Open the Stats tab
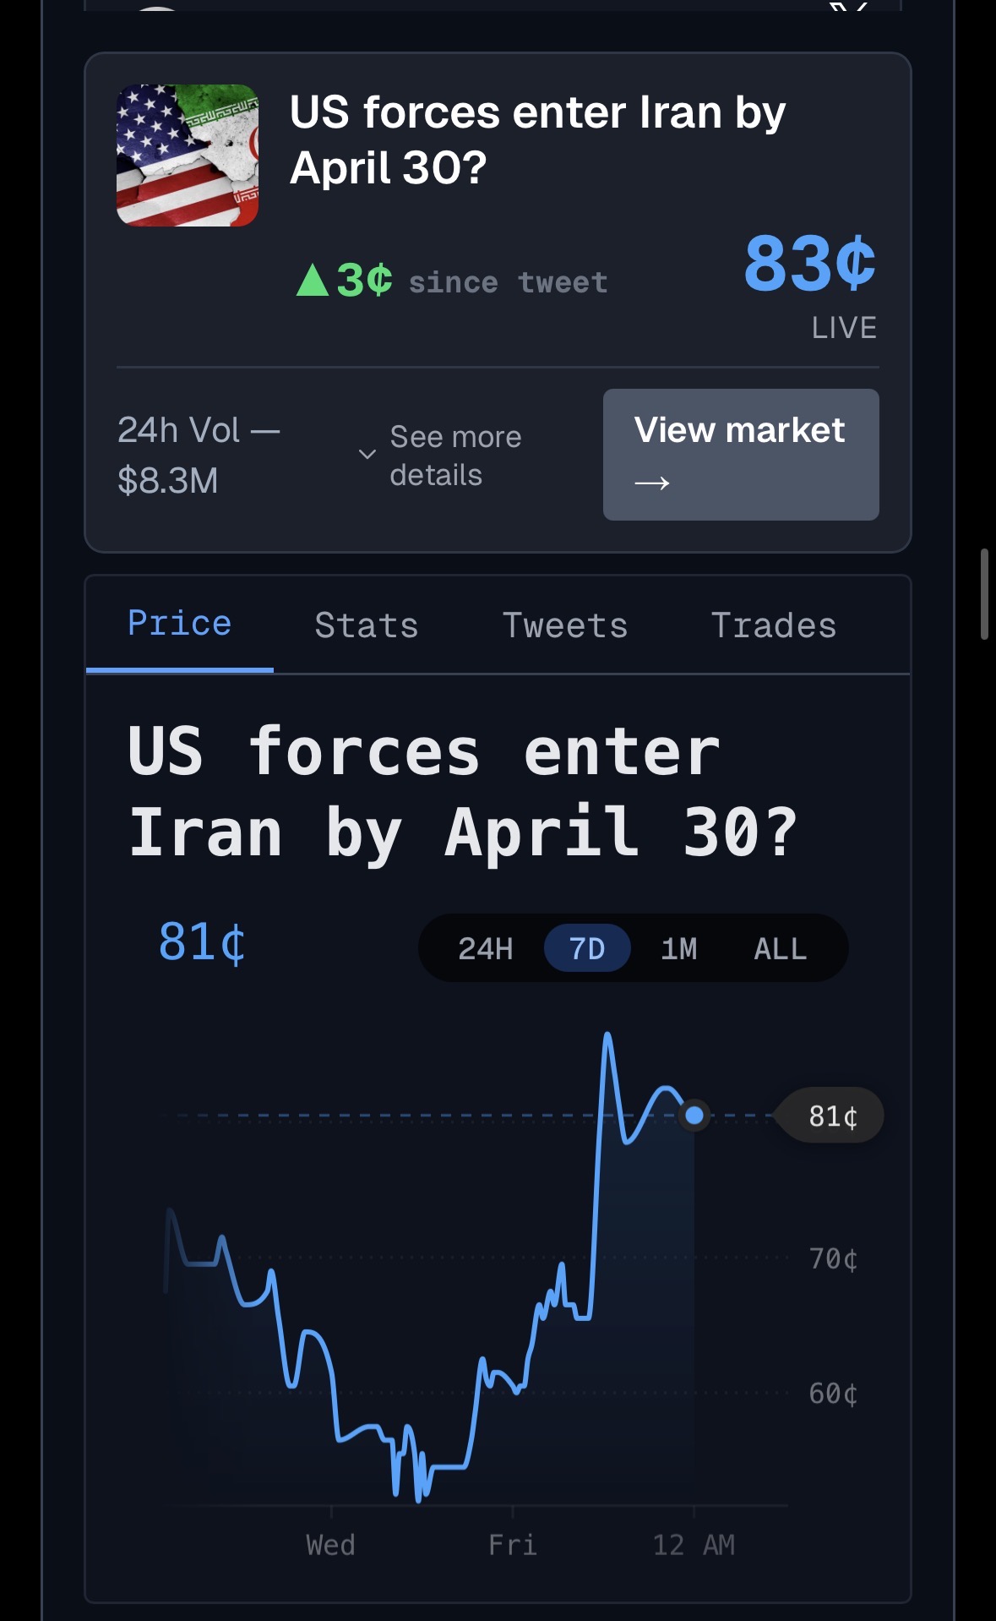The width and height of the screenshot is (996, 1621). tap(366, 625)
